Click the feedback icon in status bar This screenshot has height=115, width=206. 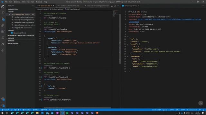pyautogui.click(x=200, y=110)
